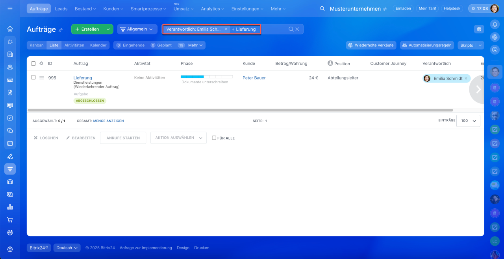Screen dimensions: 504x259
Task: Click the gear settings icon beside filter
Action: [479, 29]
